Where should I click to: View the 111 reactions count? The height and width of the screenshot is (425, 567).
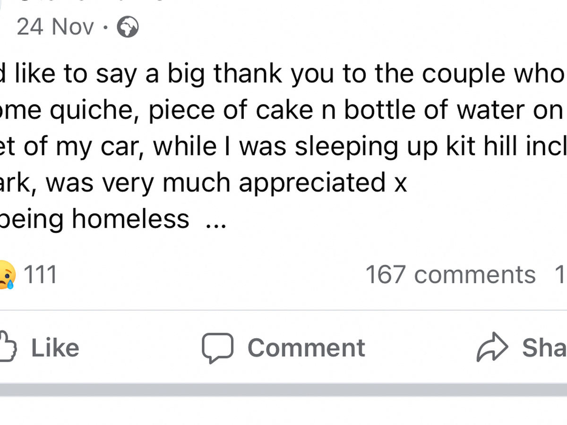(x=40, y=275)
